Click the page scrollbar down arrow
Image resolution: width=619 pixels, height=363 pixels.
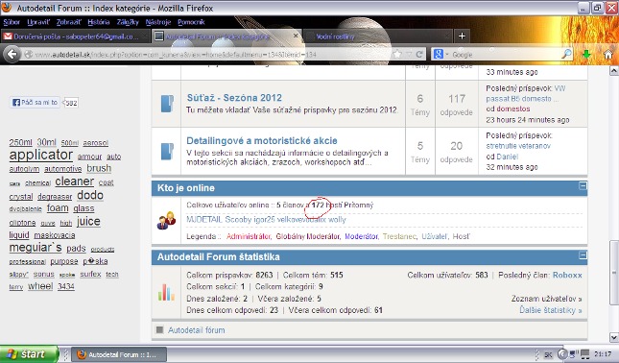pos(614,337)
